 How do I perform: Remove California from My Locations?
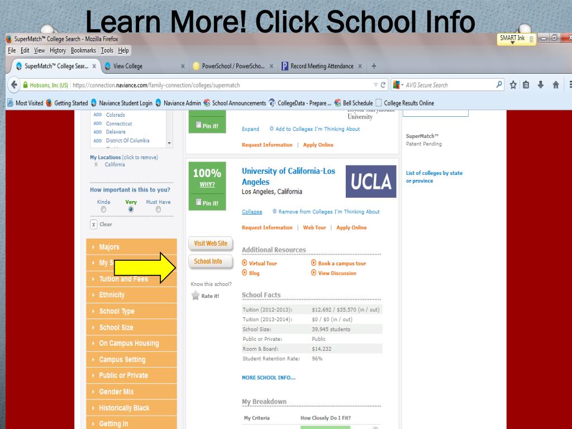coord(96,165)
